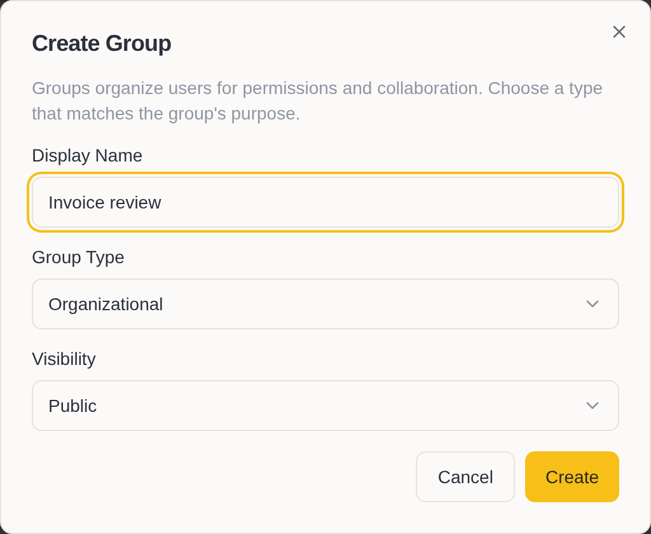
Task: Click the Cancel button
Action: [x=465, y=477]
